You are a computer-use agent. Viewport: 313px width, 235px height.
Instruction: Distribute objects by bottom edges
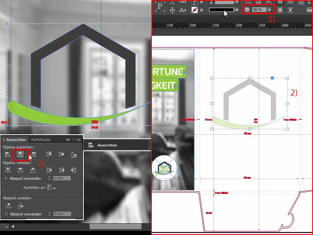[33, 170]
